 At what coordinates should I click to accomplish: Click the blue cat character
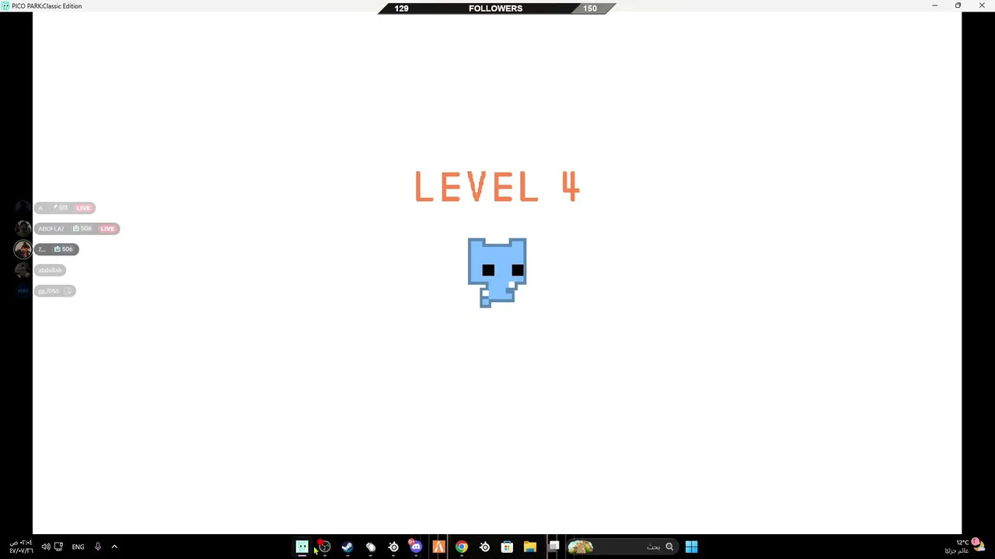497,273
